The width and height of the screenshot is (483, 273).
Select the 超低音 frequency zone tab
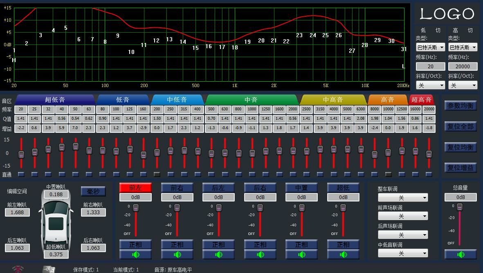coord(55,100)
